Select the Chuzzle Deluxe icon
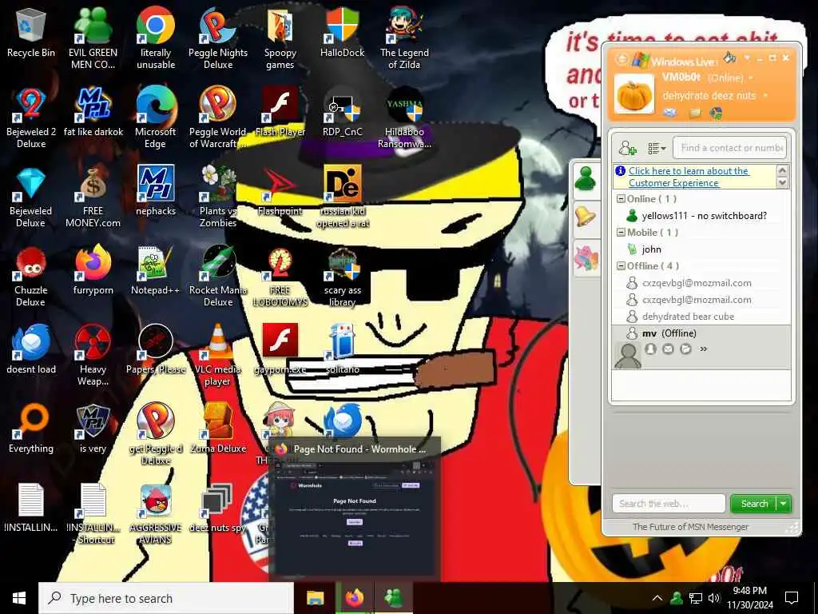The height and width of the screenshot is (614, 818). click(31, 276)
